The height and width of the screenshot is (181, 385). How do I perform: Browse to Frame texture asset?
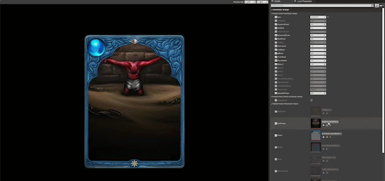point(327,137)
